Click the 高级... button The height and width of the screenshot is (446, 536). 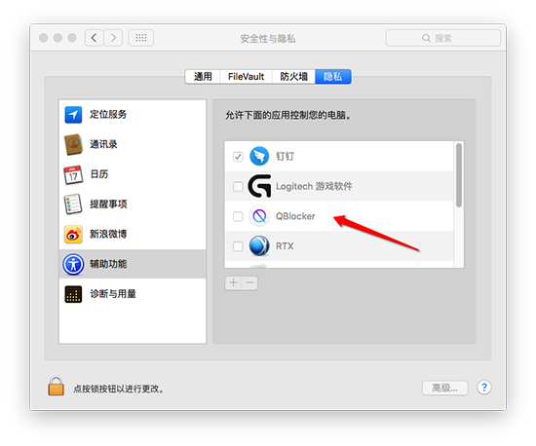click(444, 388)
